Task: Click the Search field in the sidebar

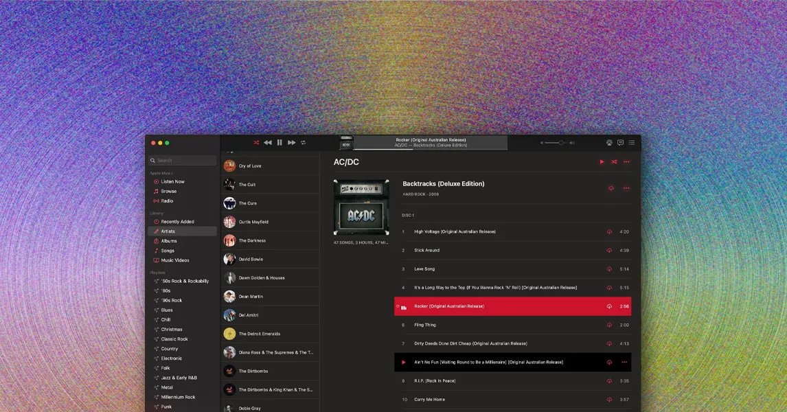Action: (183, 161)
